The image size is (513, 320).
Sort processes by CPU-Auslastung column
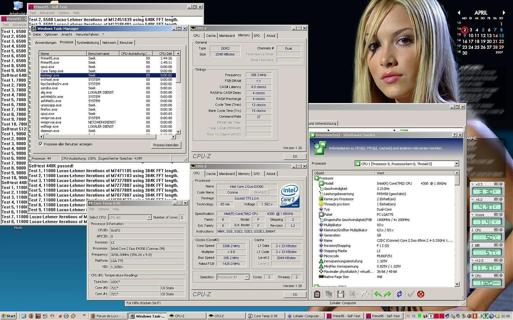click(x=135, y=53)
